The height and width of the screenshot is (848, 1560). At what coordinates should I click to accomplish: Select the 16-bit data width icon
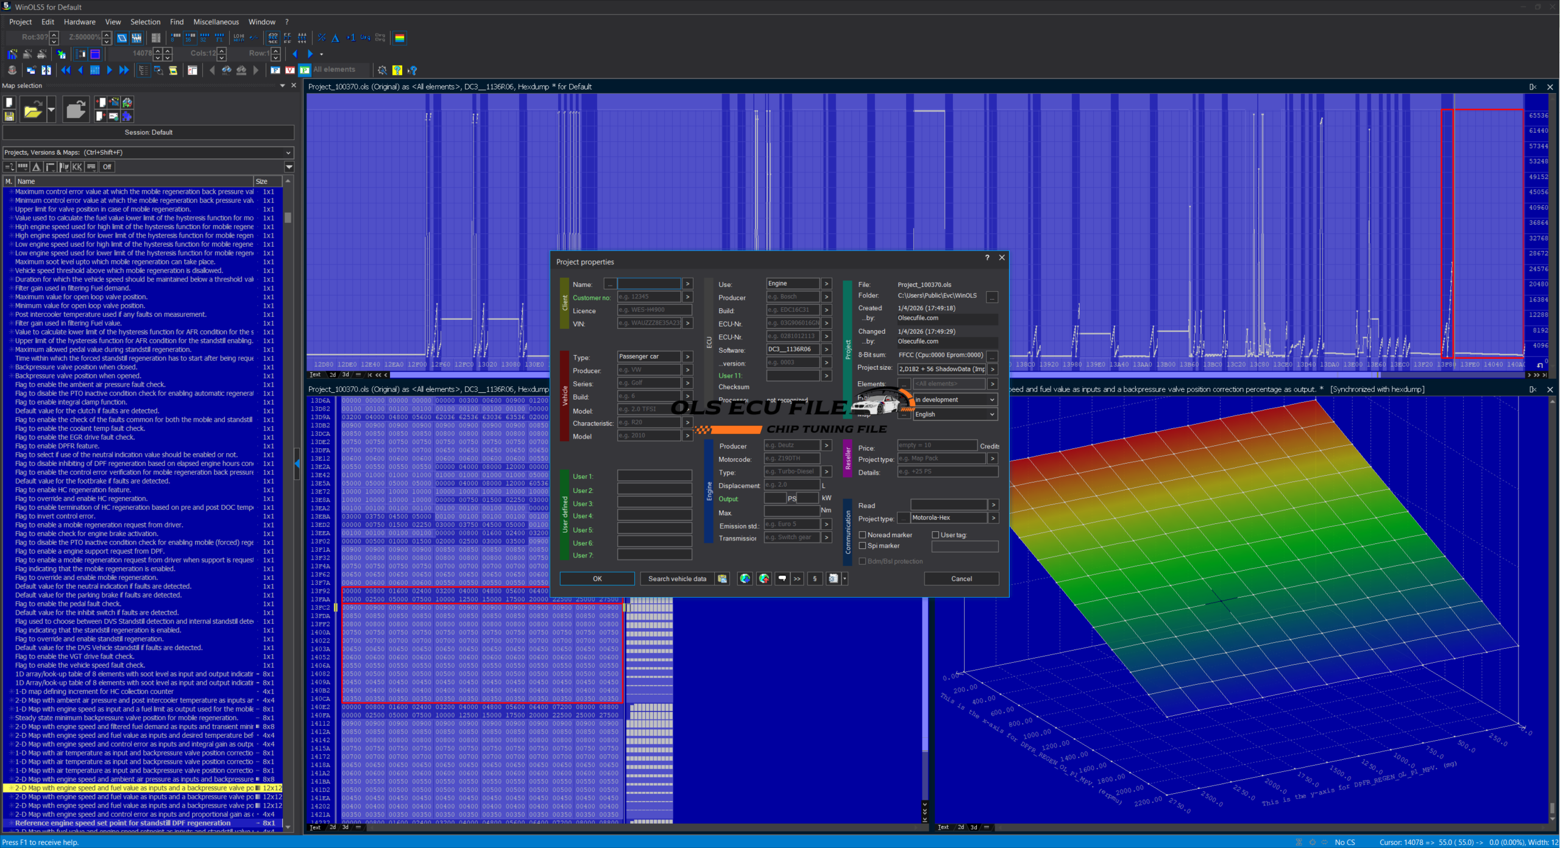[x=190, y=38]
